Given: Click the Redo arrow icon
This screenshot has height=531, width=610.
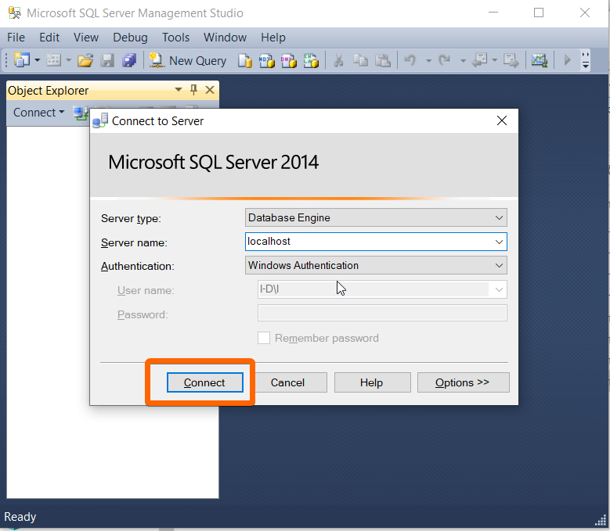Looking at the screenshot, I should 444,60.
